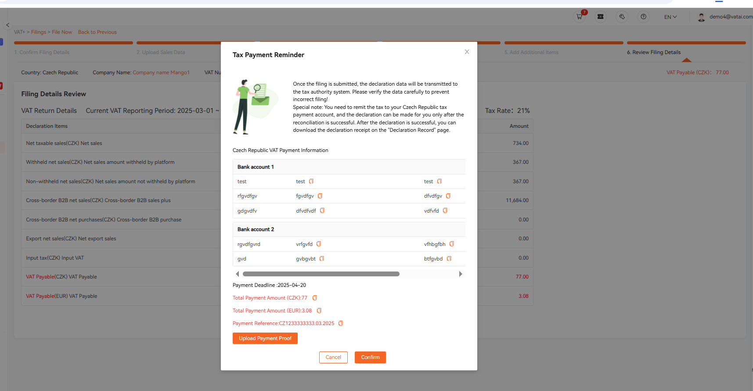Image resolution: width=753 pixels, height=391 pixels.
Task: Click Tax Rate 21% text
Action: pyautogui.click(x=508, y=111)
